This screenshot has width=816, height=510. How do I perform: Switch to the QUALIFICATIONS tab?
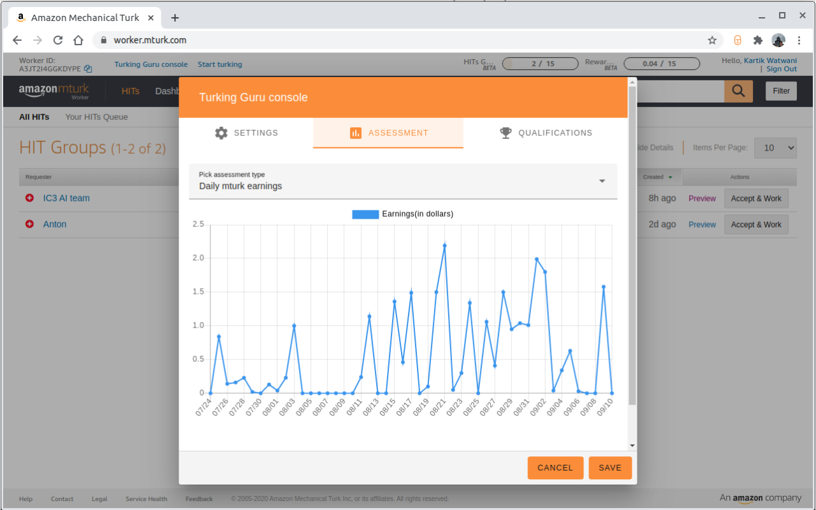pos(546,133)
